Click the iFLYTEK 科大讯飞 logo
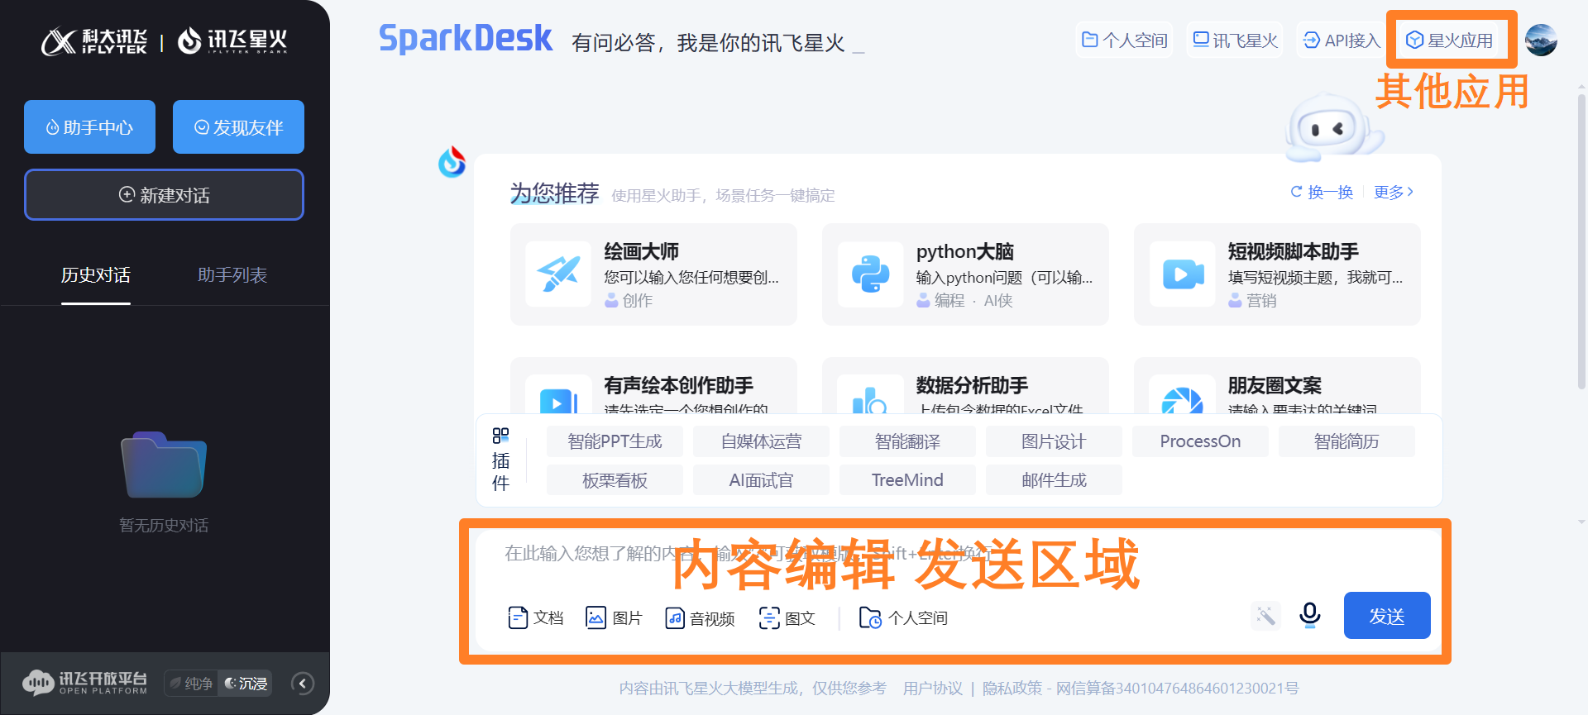 pyautogui.click(x=94, y=41)
